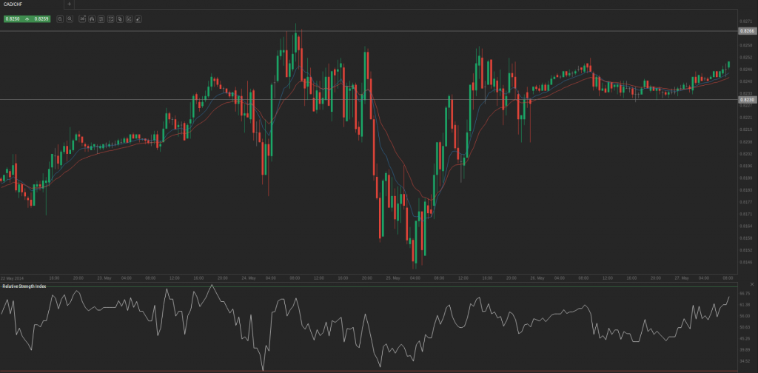Select the drawing pencil tool icon
The height and width of the screenshot is (373, 758).
point(138,19)
